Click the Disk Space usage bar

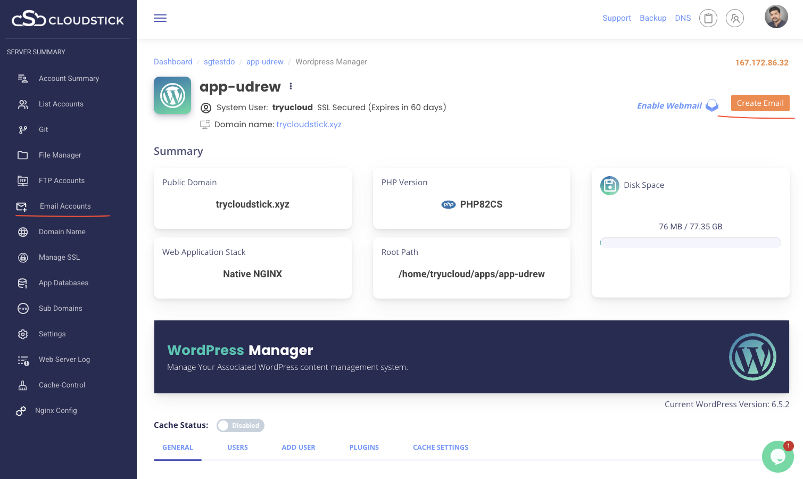(690, 243)
